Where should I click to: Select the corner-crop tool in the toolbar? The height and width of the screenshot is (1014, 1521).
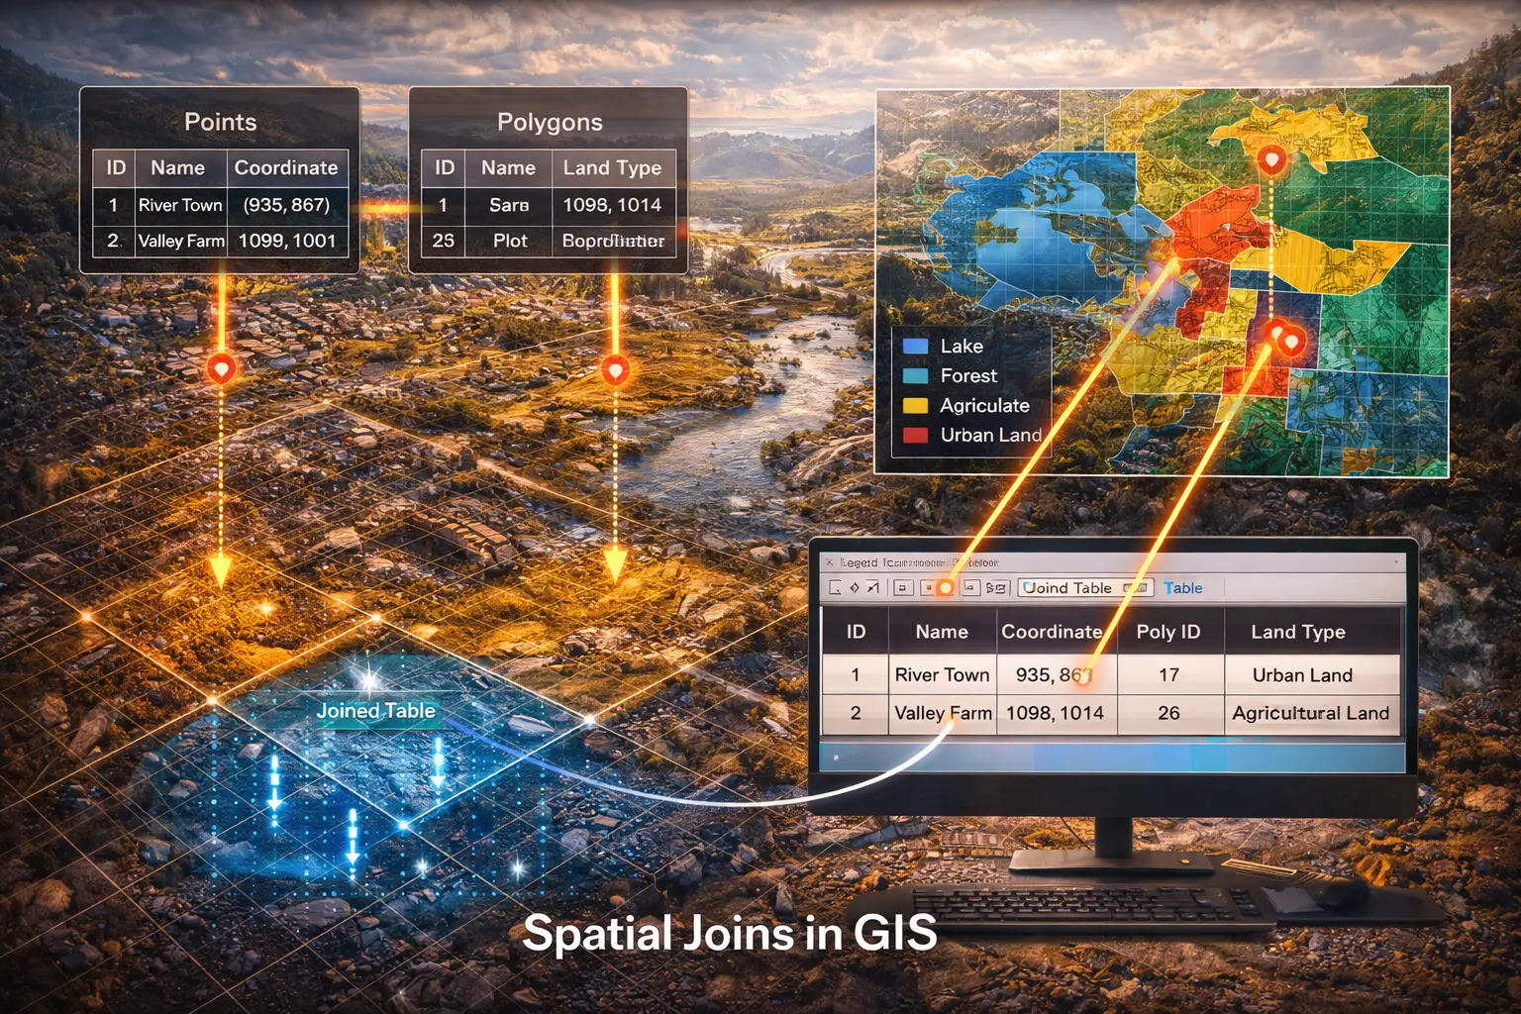[x=835, y=588]
